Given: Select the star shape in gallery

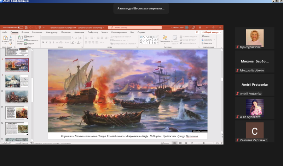Looking at the screenshot, I should (155, 43).
